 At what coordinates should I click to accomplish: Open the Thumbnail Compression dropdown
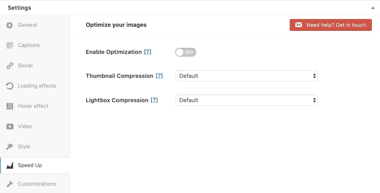[x=246, y=76]
